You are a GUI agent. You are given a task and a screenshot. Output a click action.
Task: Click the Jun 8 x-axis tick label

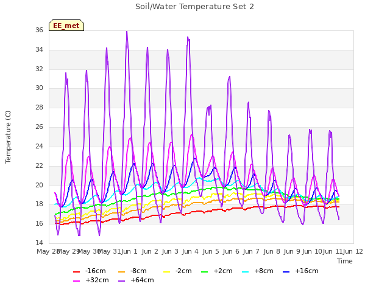[x=272, y=251]
